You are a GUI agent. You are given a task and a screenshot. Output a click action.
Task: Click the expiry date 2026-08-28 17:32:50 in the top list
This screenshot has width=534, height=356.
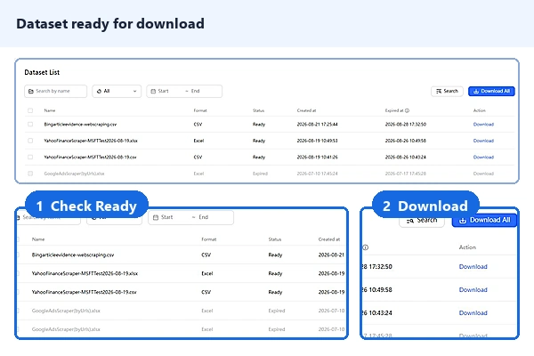click(x=406, y=125)
